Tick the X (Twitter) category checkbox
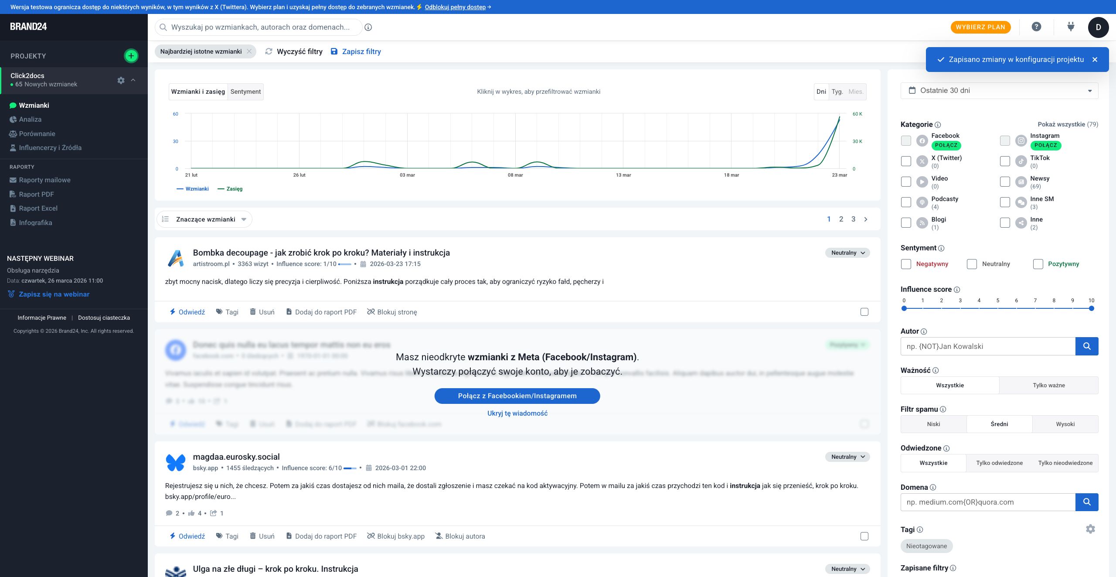The image size is (1116, 577). pos(906,161)
